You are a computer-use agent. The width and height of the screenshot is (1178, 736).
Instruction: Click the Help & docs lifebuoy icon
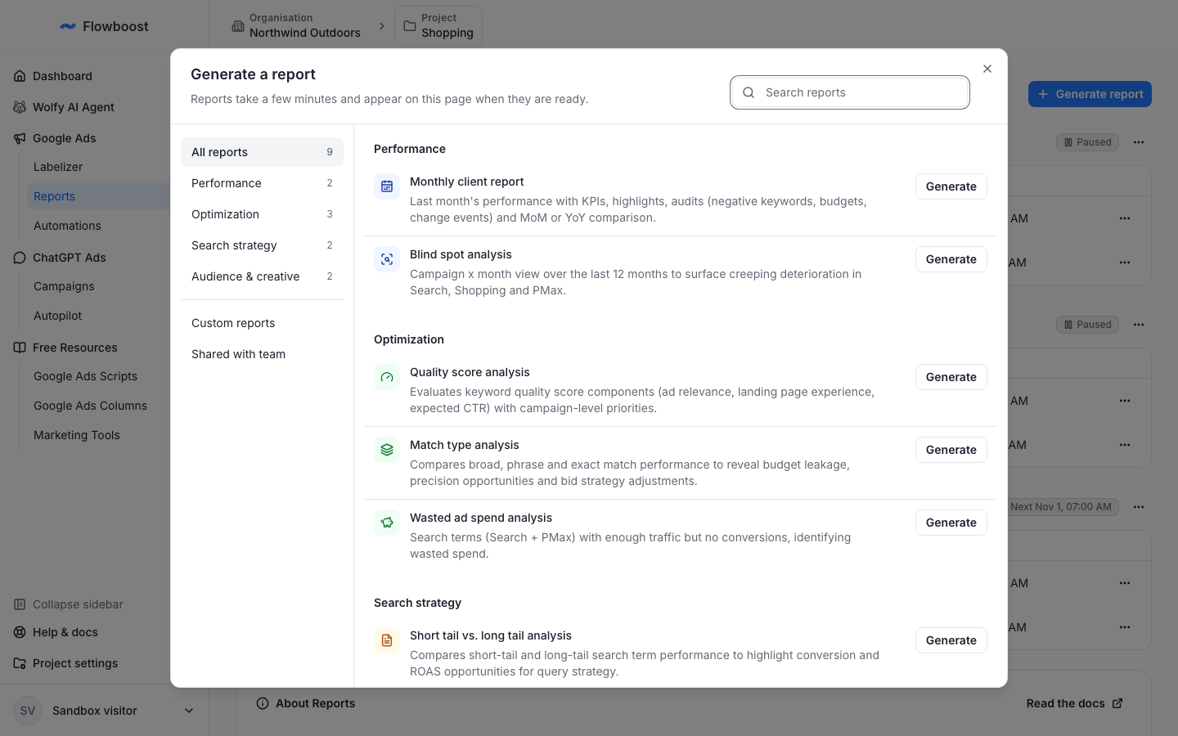[x=20, y=632]
